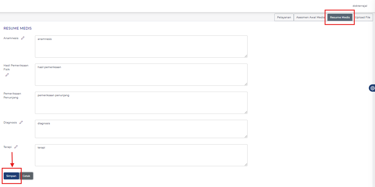Open the settings gear on right edge
Image resolution: width=375 pixels, height=187 pixels.
tap(372, 88)
